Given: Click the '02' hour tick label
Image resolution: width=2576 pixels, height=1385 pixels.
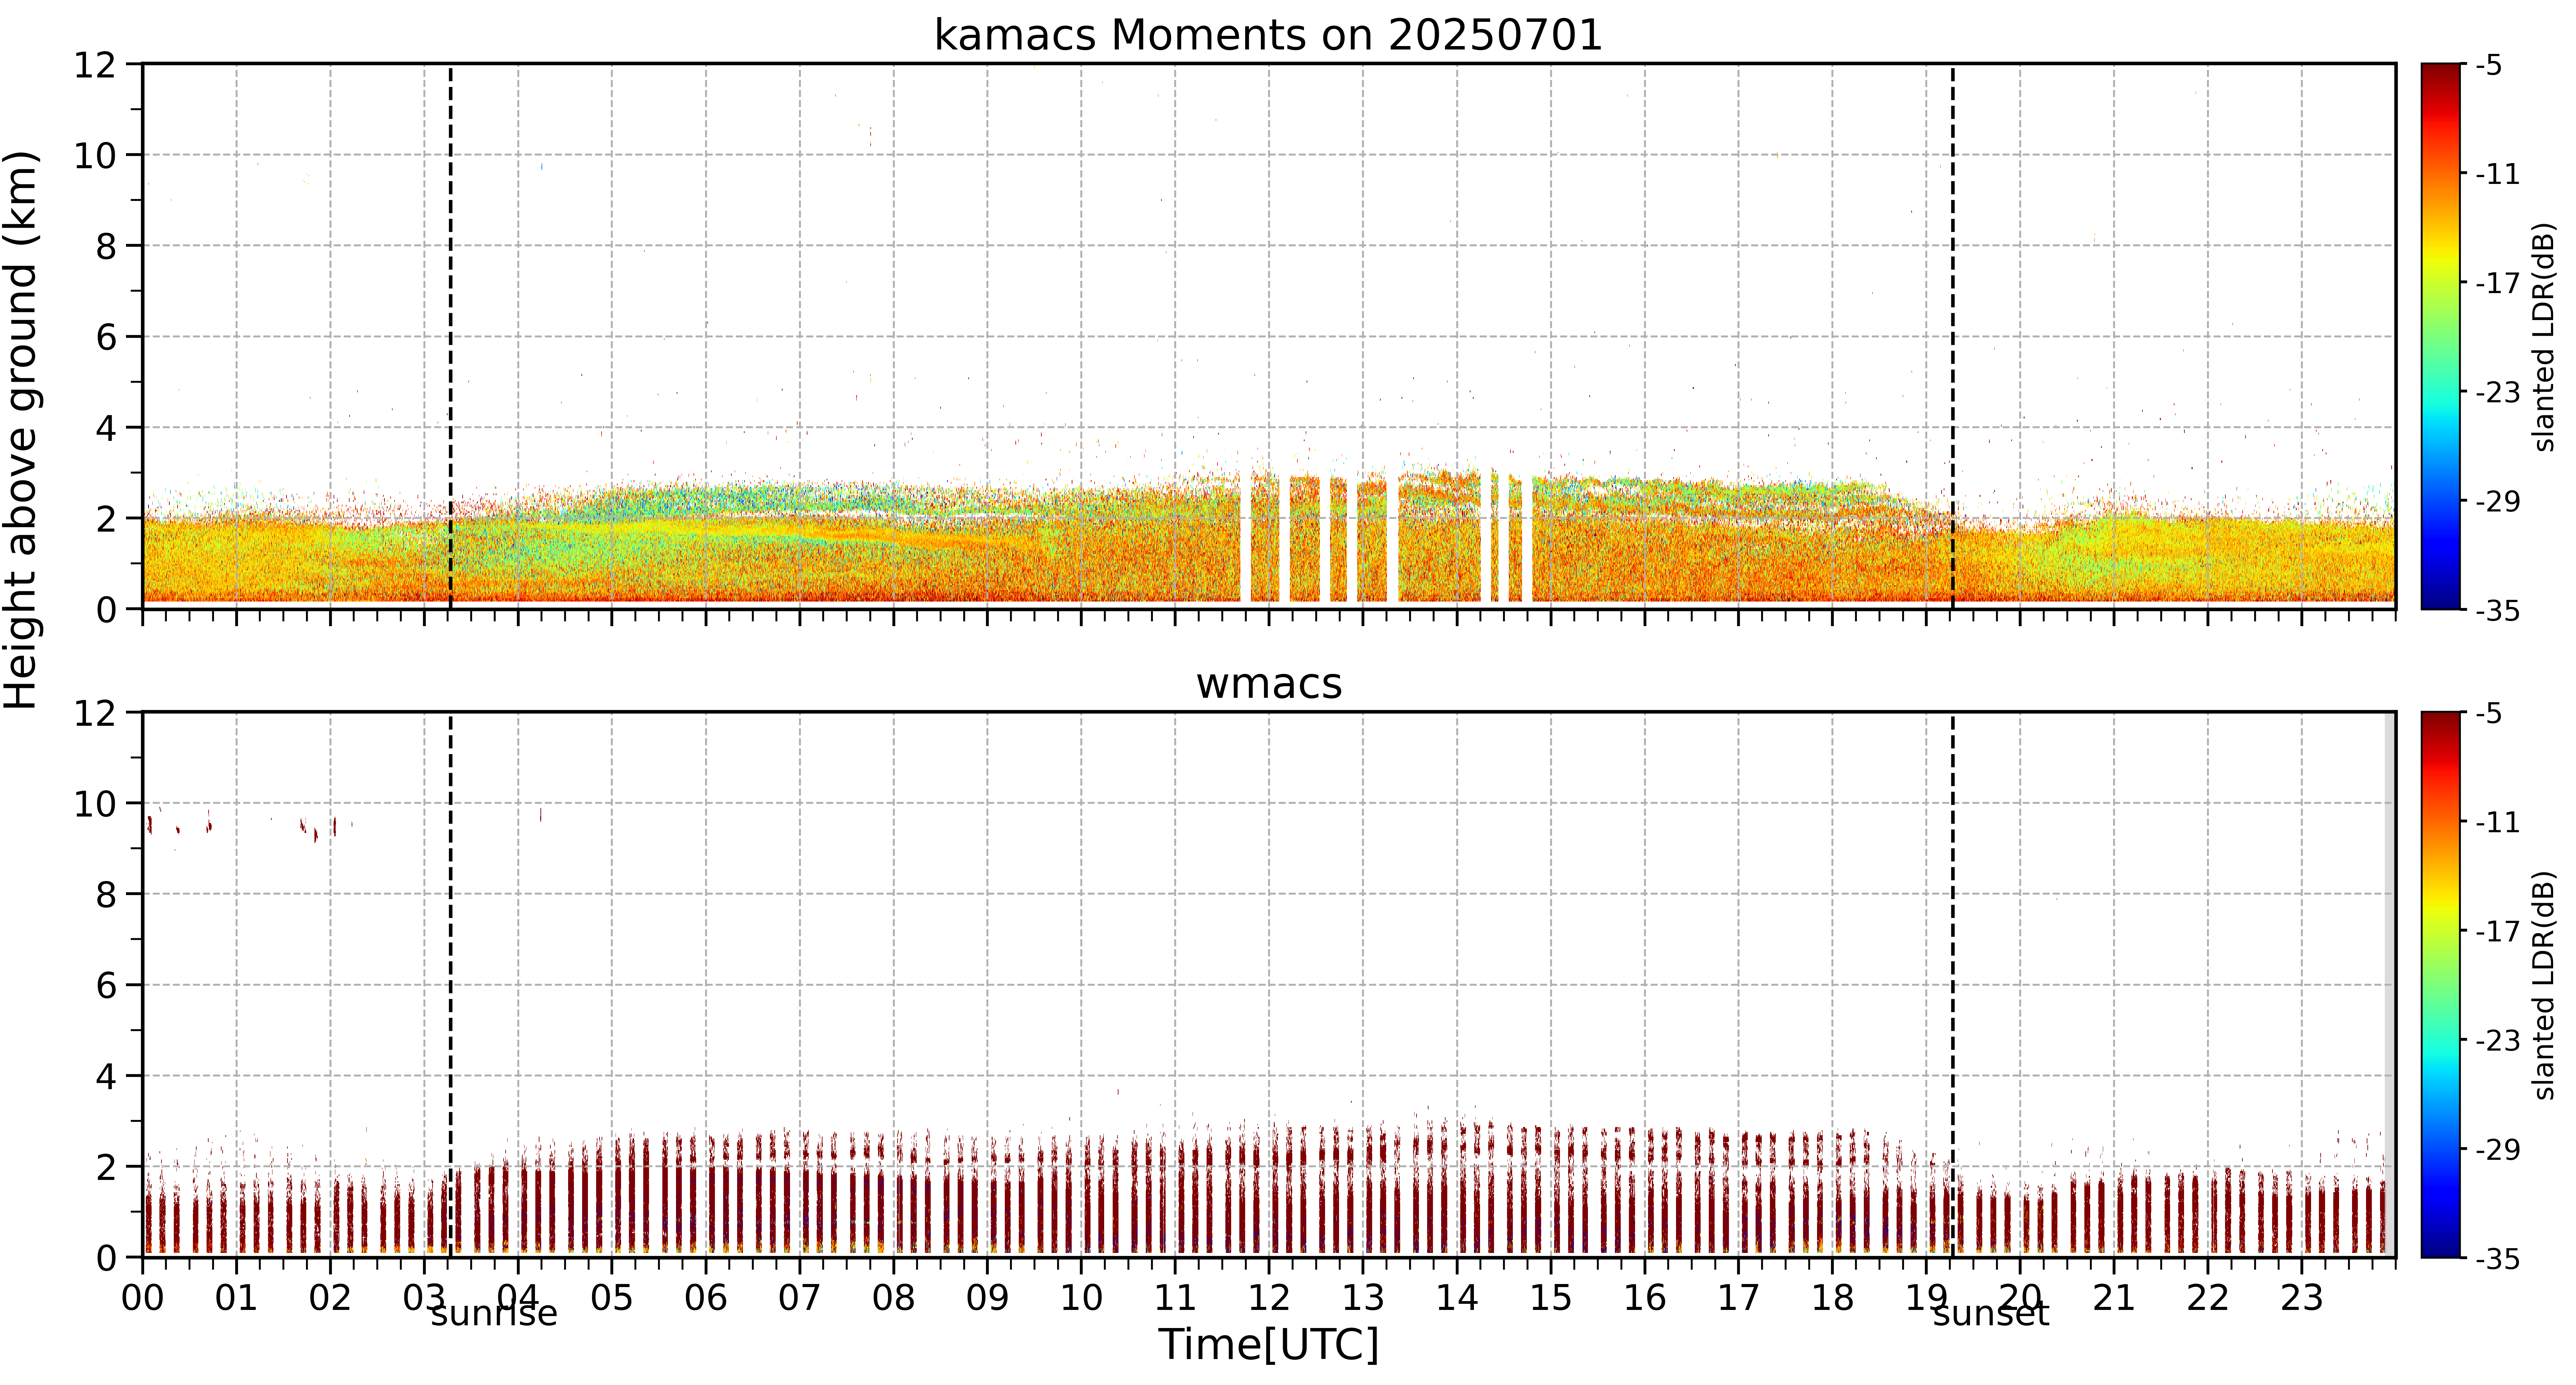Looking at the screenshot, I should pos(331,1298).
